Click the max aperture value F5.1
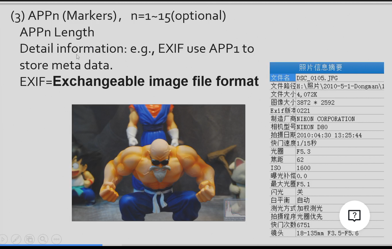This screenshot has height=249, width=392. coord(304,184)
